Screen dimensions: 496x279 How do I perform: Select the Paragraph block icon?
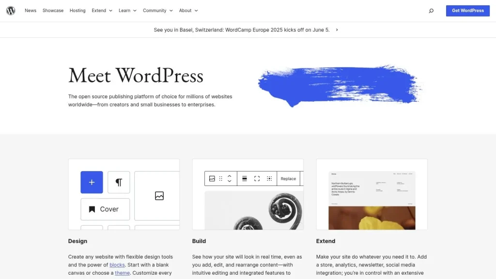tap(118, 182)
